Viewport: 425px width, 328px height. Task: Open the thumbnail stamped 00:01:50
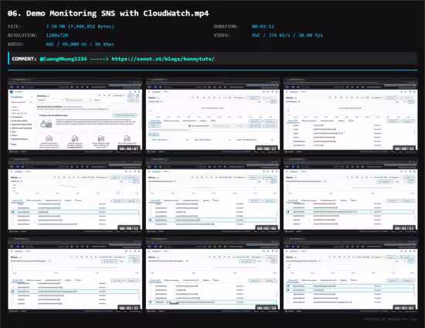tap(212, 275)
